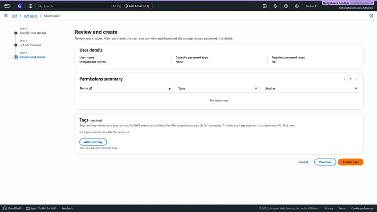
Task: Click the Previous button
Action: click(325, 162)
